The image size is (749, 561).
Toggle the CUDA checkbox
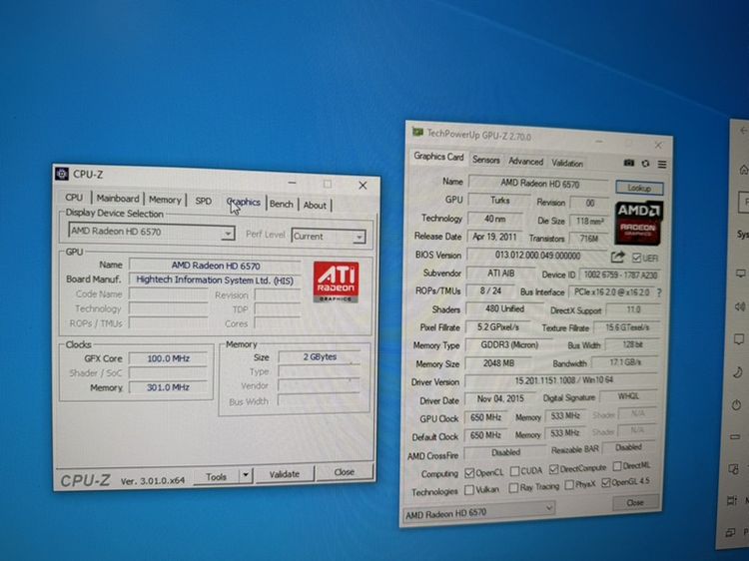[x=514, y=471]
